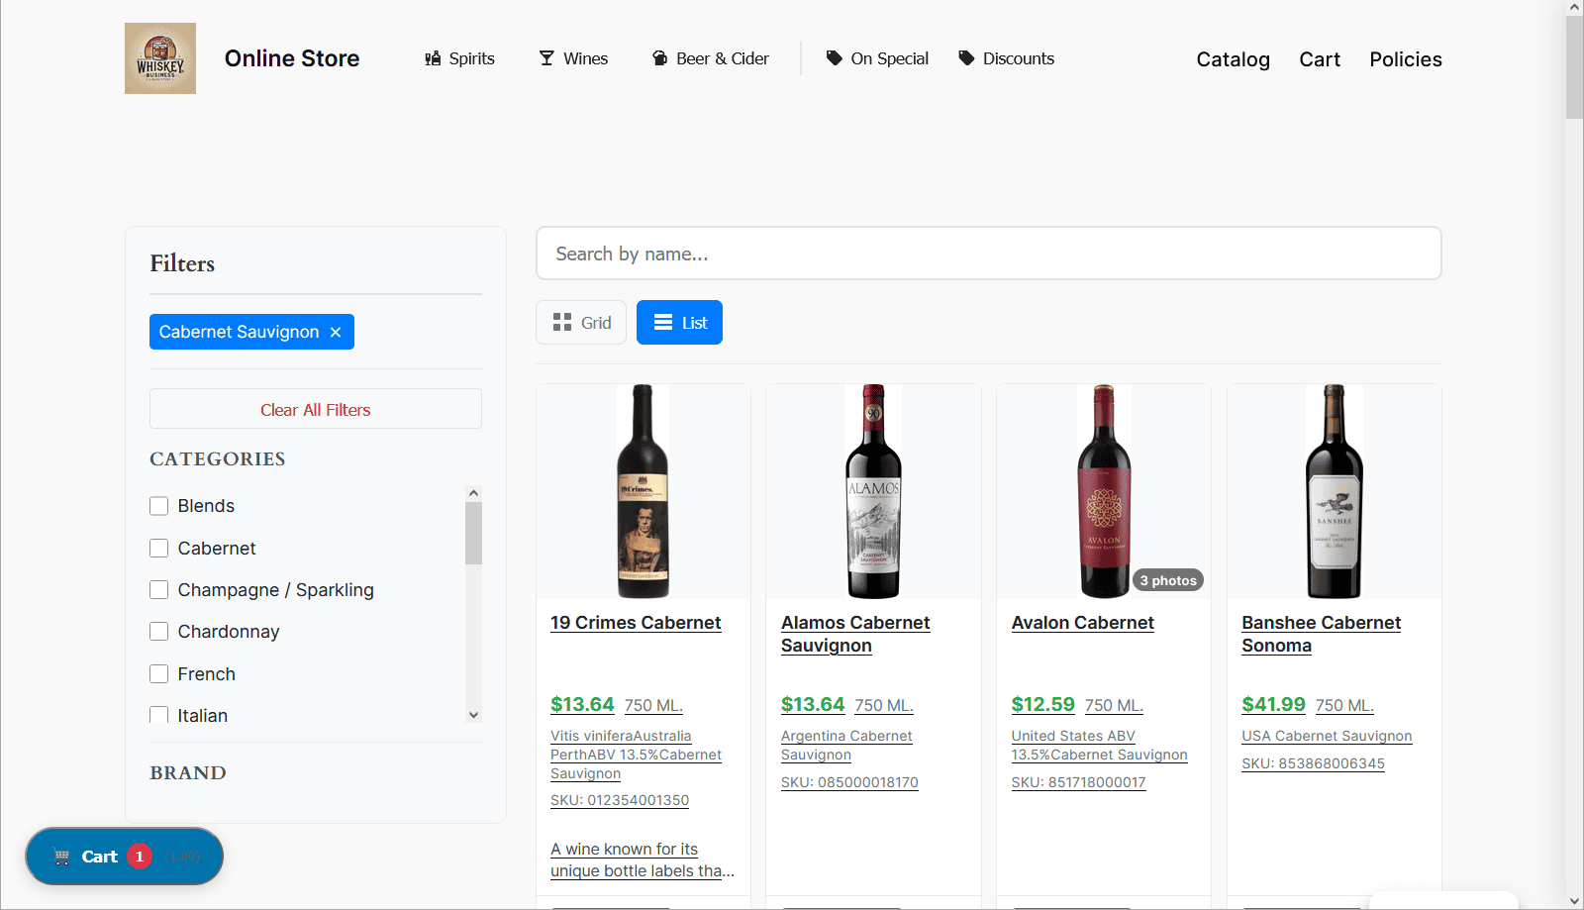Viewport: 1584px width, 910px height.
Task: Open 19 Crimes Cabernet product link
Action: (x=636, y=623)
